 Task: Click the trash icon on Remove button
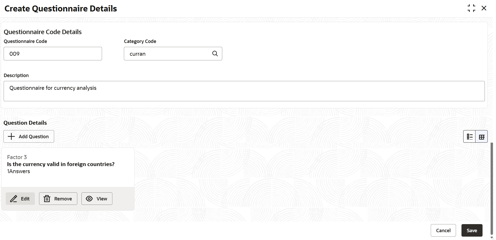point(47,199)
